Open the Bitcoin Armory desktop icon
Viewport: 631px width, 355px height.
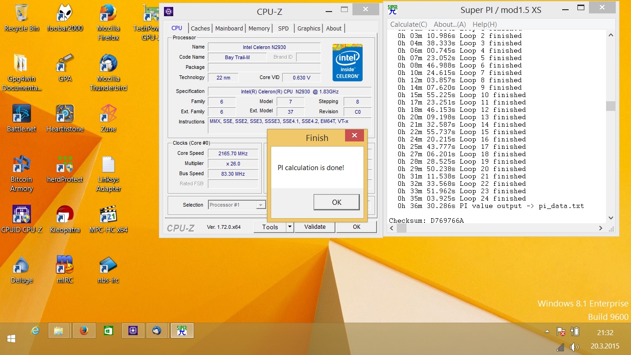(x=21, y=174)
